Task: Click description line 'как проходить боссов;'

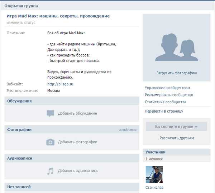Action: (x=68, y=55)
